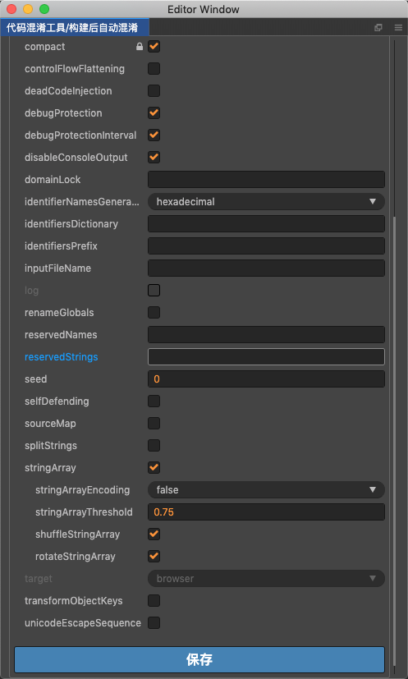Toggle the log checkbox
Image resolution: width=408 pixels, height=679 pixels.
click(154, 290)
